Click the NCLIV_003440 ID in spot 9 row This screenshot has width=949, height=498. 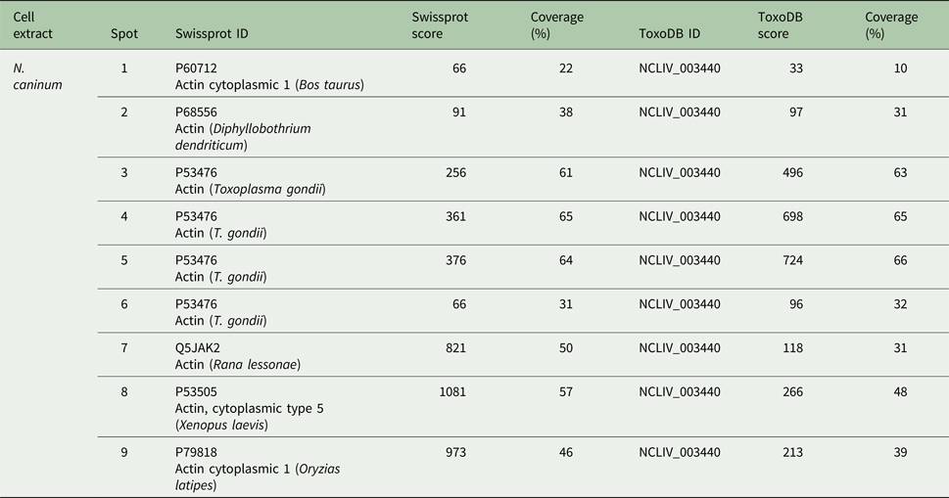pyautogui.click(x=679, y=453)
